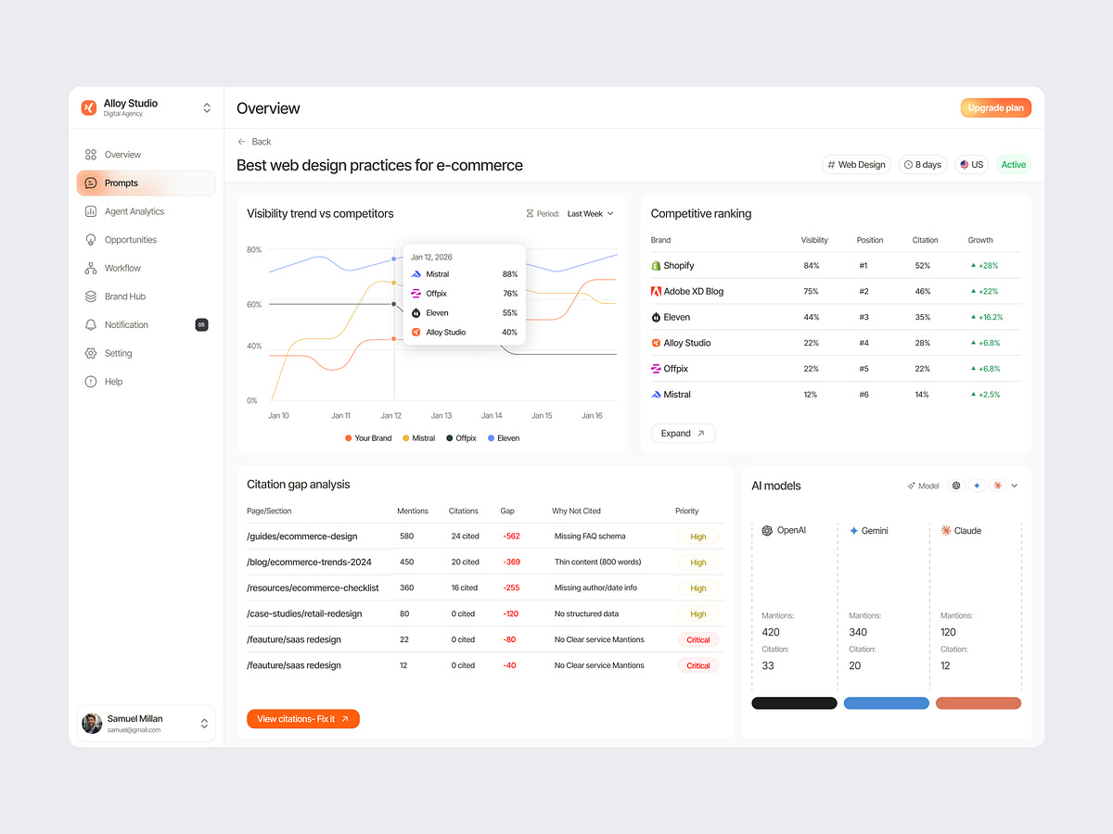Toggle Eleven series in chart legend
The height and width of the screenshot is (834, 1113).
coord(504,438)
